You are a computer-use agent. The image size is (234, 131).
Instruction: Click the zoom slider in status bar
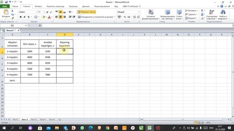pyautogui.click(x=223, y=123)
